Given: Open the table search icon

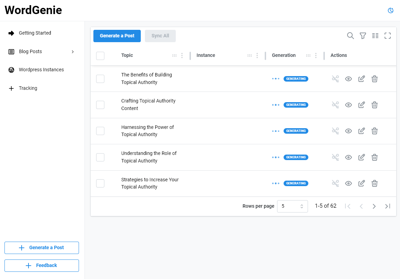Looking at the screenshot, I should coord(350,36).
